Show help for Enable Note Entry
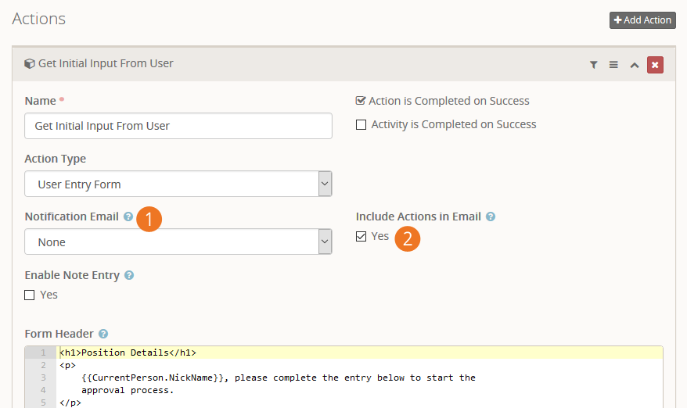The width and height of the screenshot is (687, 408). tap(129, 275)
